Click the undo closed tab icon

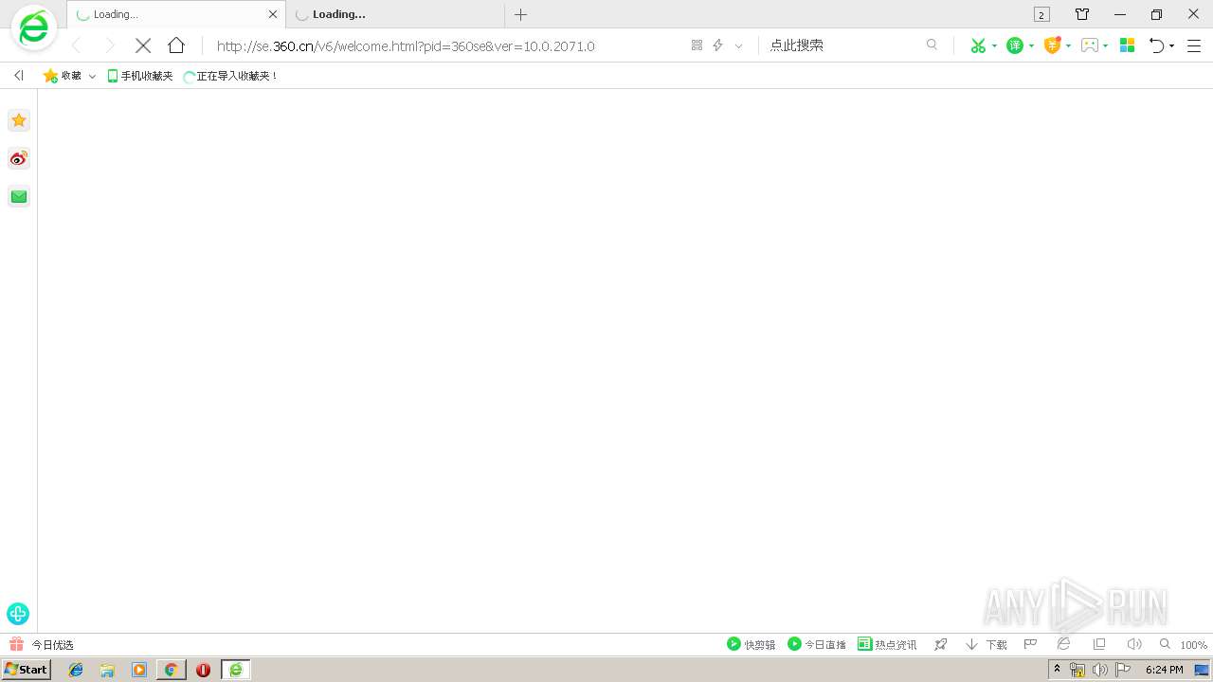click(1156, 45)
